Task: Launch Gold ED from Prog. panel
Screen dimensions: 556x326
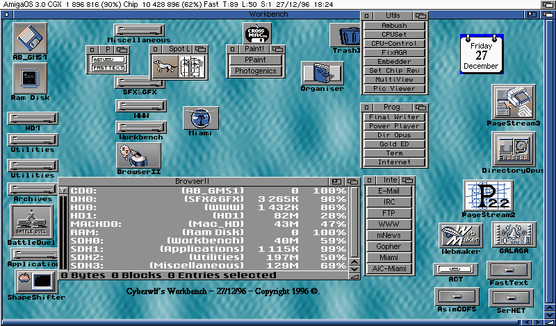Action: pos(394,144)
